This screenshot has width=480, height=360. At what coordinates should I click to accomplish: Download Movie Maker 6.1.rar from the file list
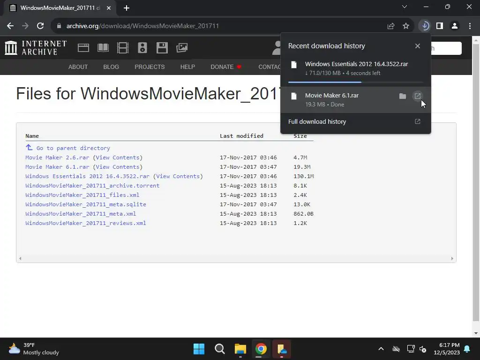(x=57, y=167)
